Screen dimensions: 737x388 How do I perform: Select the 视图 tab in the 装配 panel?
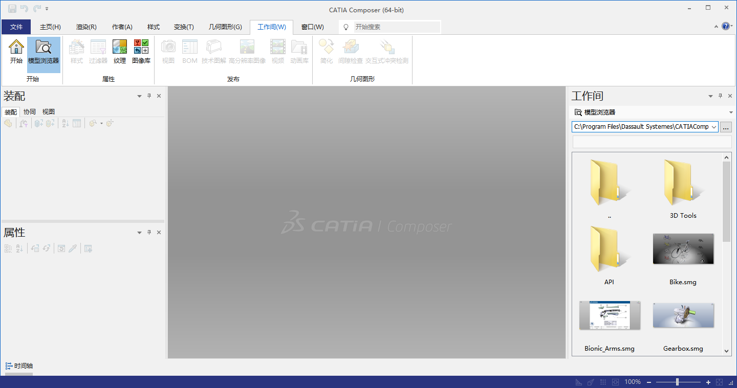point(49,112)
